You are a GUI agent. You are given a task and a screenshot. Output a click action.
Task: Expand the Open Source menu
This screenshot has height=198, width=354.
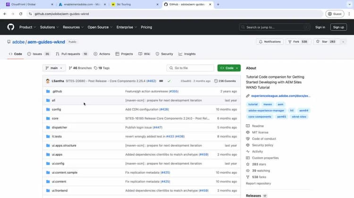pyautogui.click(x=100, y=27)
